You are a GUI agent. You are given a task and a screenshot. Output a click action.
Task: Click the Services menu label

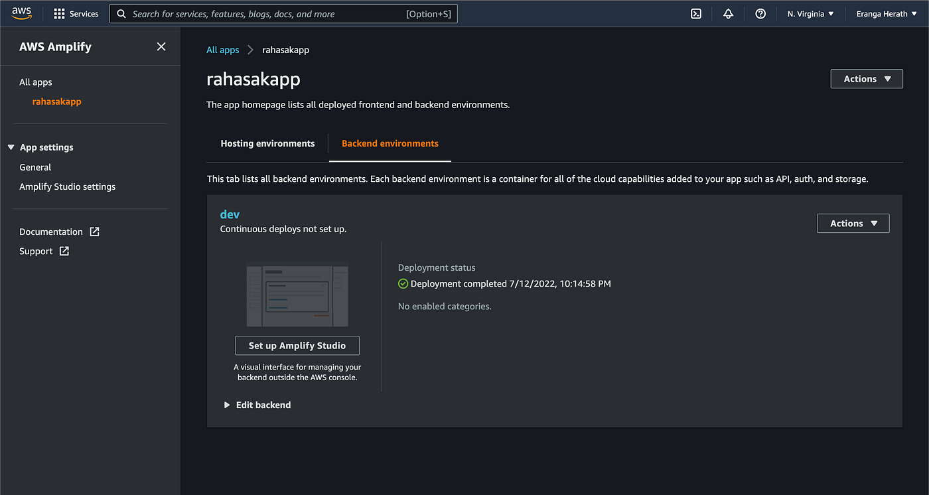pos(84,14)
